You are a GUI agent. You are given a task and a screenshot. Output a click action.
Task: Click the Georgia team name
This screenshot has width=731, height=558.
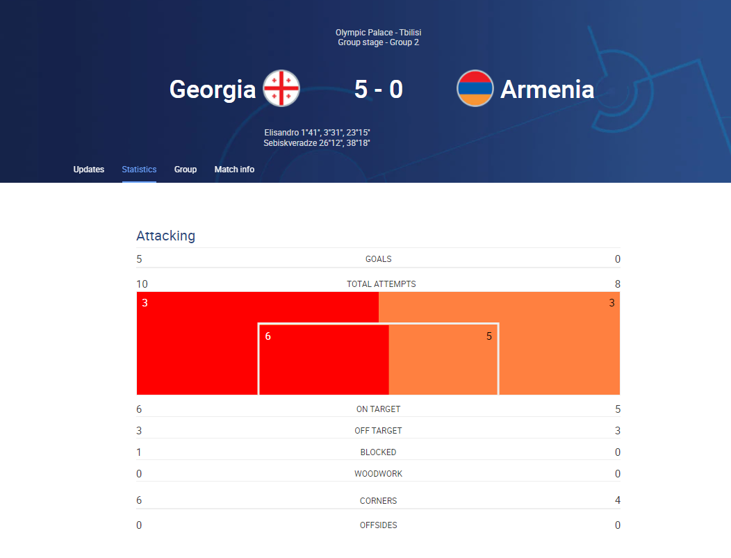point(213,89)
